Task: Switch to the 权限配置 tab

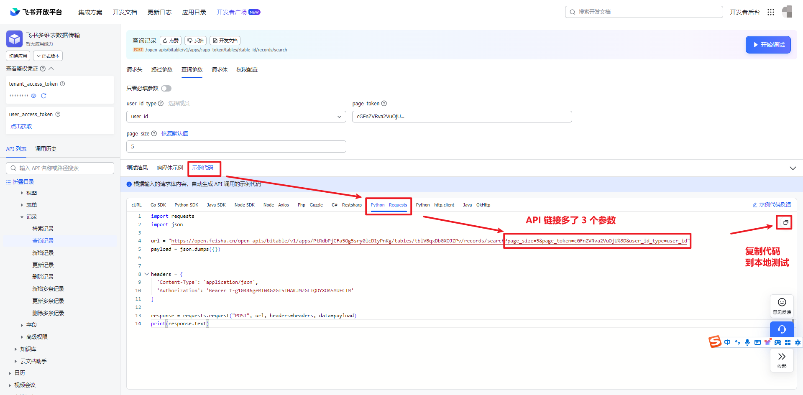Action: (x=247, y=69)
